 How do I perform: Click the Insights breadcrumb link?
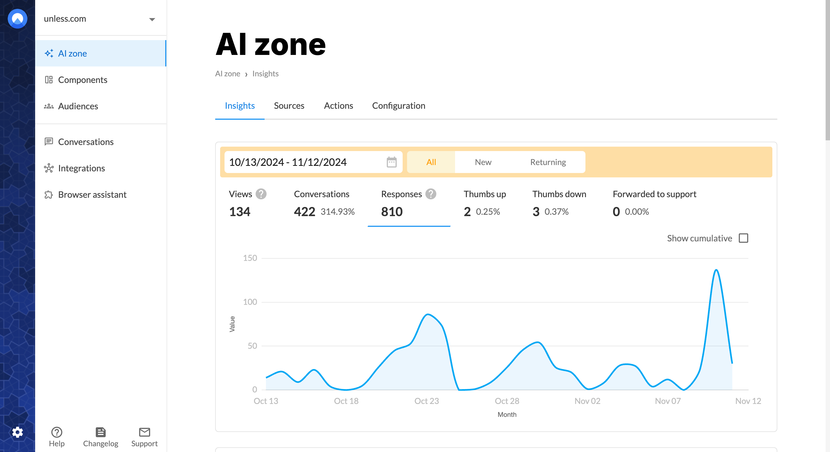coord(265,74)
